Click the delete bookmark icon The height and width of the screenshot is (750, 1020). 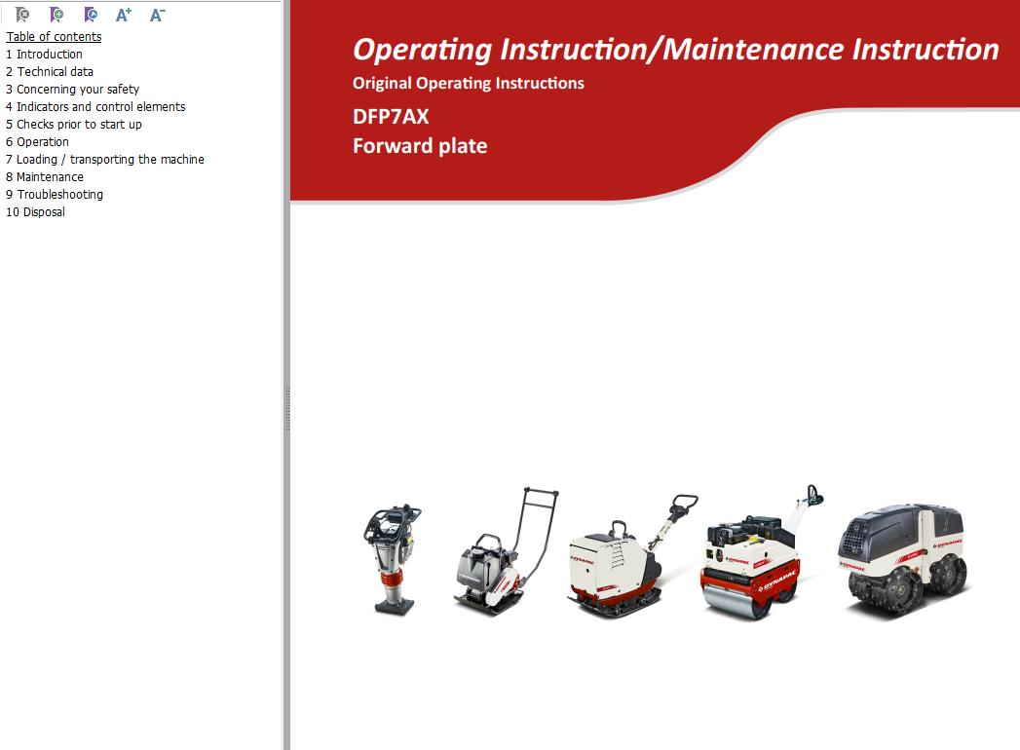[20, 14]
